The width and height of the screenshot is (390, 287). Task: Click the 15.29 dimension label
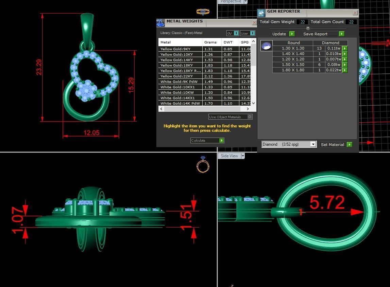(x=131, y=85)
